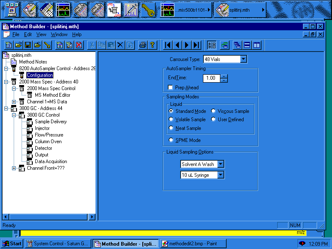
Task: Open 10 uL Syringe dropdown
Action: [x=221, y=175]
